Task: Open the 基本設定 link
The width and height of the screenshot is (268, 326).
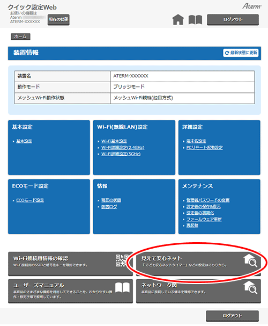Action: [x=24, y=141]
